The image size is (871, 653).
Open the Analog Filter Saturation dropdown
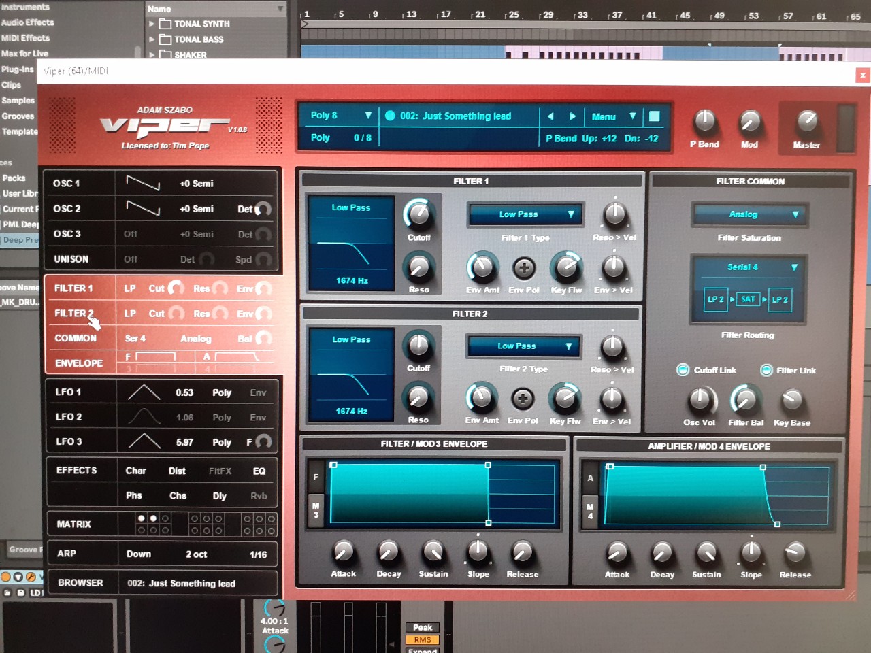(750, 214)
